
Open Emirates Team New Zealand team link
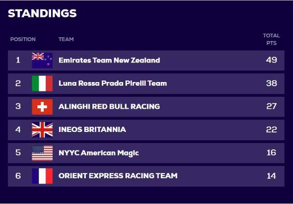(x=109, y=60)
